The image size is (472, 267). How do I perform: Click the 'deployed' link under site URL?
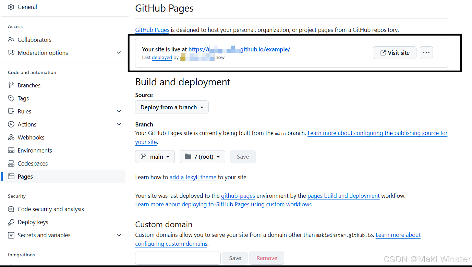(162, 57)
